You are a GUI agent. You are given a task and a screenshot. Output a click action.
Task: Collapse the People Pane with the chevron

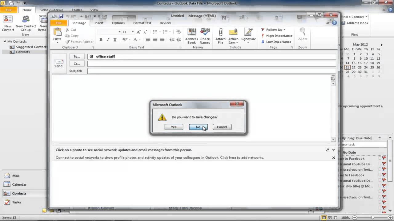pos(333,150)
